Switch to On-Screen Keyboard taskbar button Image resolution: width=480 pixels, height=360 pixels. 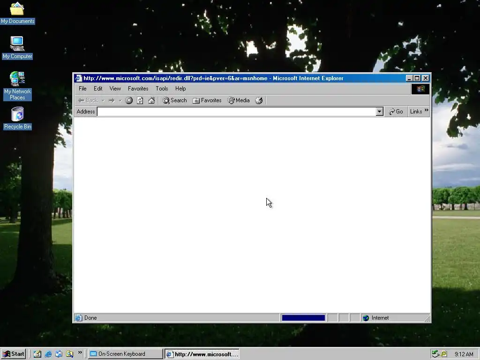click(x=126, y=354)
